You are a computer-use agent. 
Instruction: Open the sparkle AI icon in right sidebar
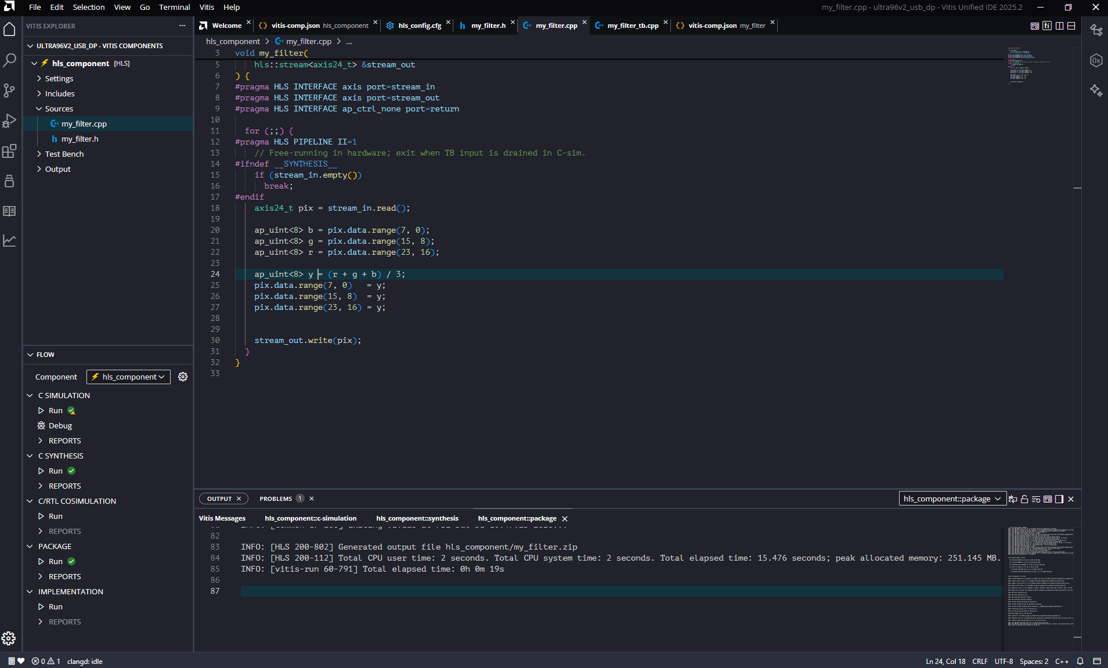pos(1096,91)
